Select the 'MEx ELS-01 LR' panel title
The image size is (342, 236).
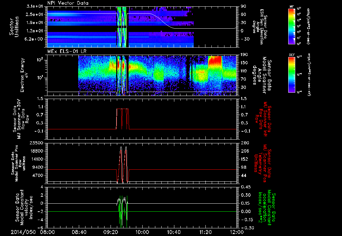(66, 52)
